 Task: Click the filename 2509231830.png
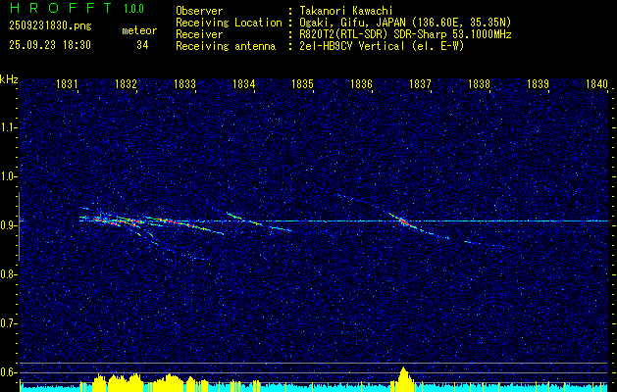pyautogui.click(x=50, y=25)
